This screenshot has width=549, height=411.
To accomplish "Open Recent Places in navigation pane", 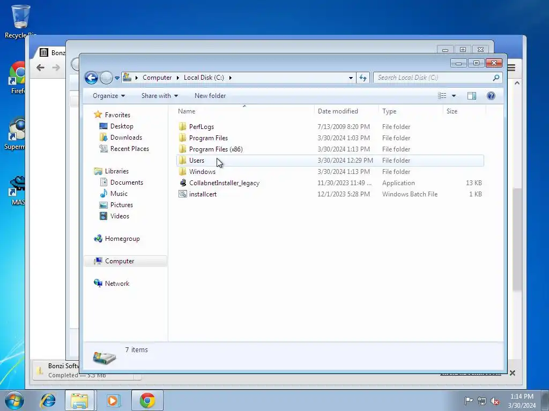I will 130,149.
